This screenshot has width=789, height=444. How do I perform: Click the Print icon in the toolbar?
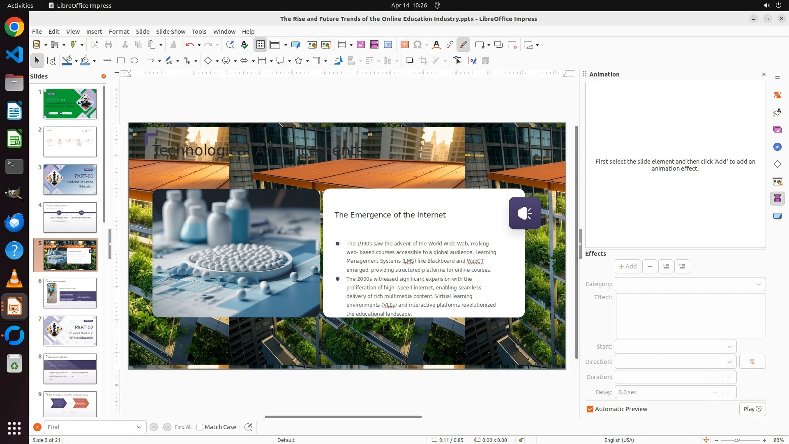108,45
